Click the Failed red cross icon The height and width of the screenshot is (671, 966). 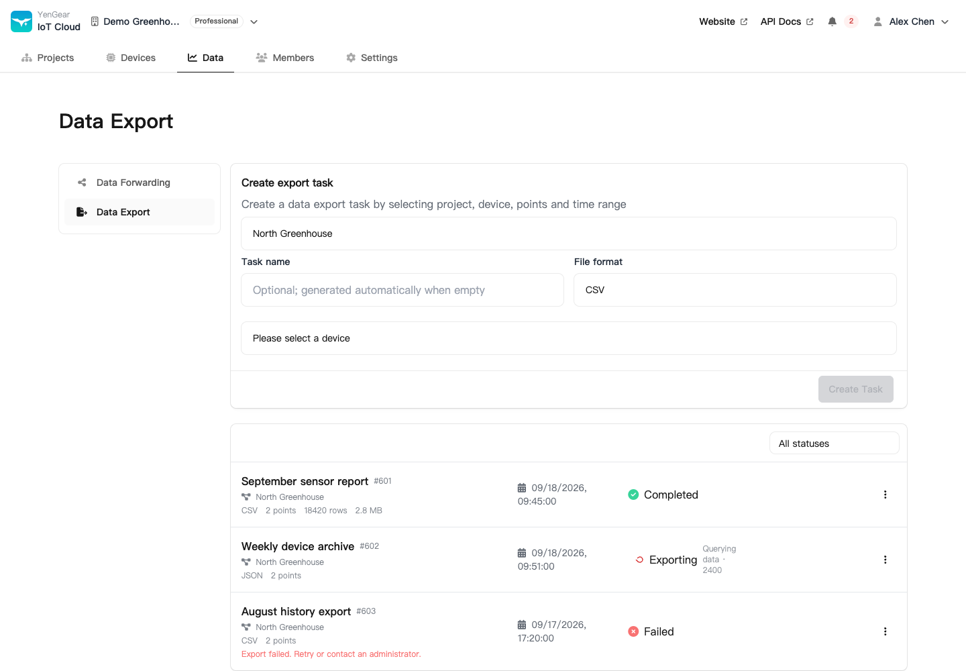click(x=633, y=631)
